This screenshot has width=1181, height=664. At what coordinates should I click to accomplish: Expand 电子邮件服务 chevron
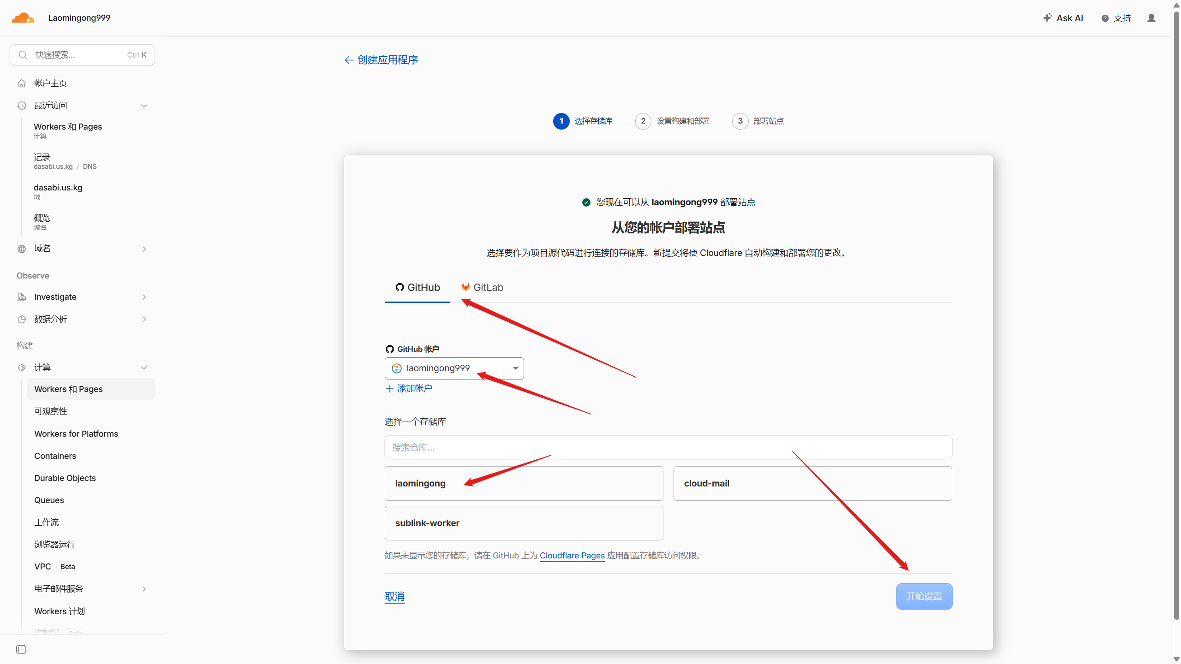[144, 589]
